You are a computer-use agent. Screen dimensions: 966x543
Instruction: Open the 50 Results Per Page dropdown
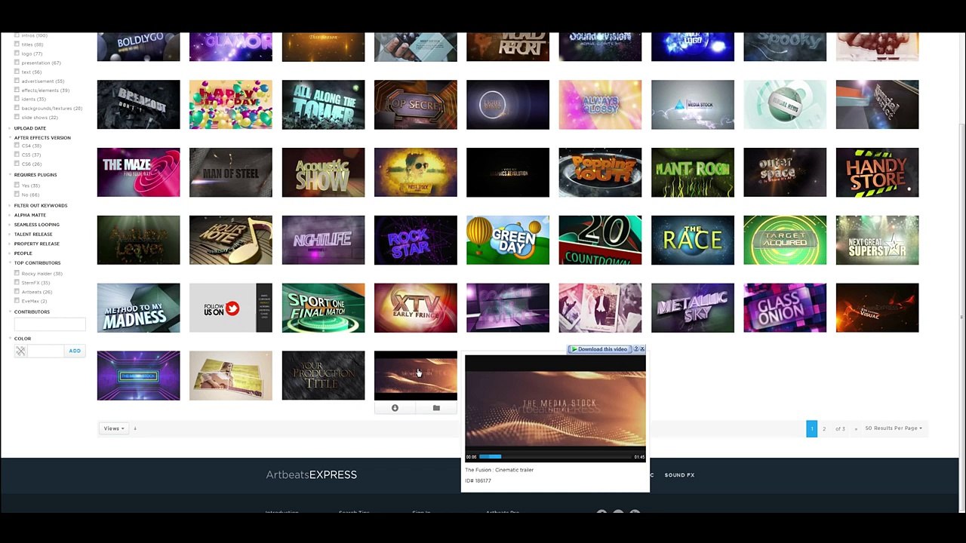pos(894,428)
